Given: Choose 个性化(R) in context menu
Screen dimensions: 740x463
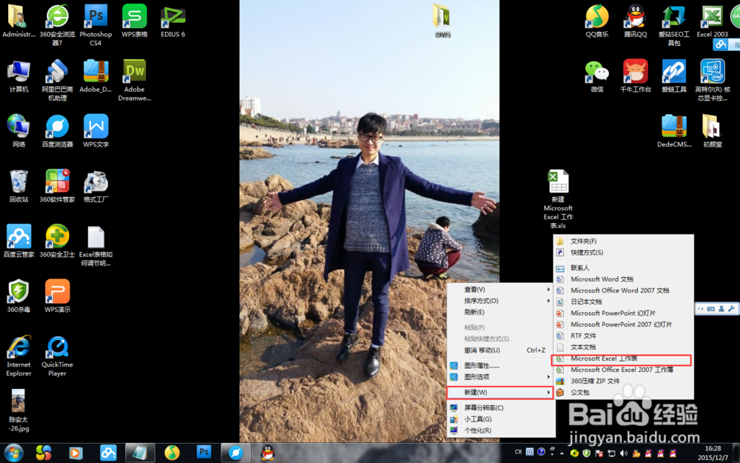Looking at the screenshot, I should [500, 430].
